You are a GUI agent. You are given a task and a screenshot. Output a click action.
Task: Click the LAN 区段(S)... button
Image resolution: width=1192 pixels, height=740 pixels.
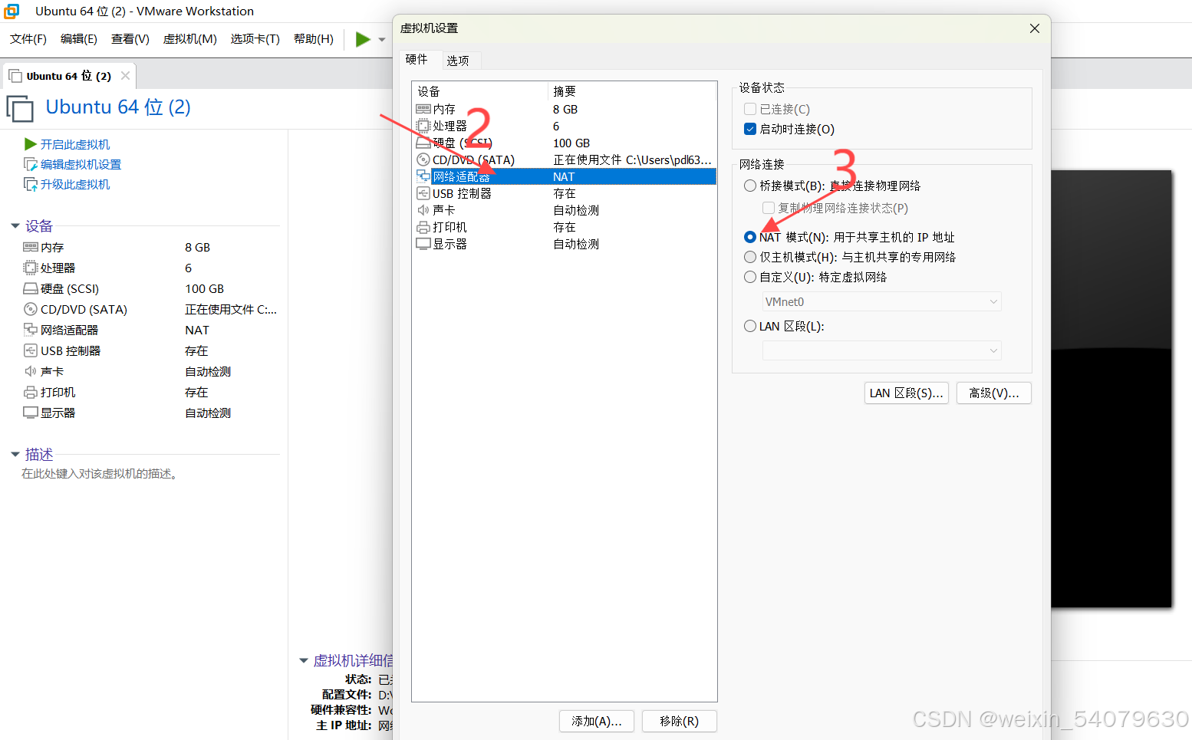[907, 393]
